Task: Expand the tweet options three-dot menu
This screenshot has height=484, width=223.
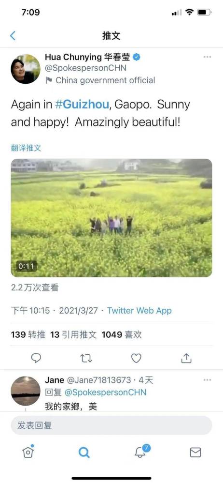Action: point(207,57)
